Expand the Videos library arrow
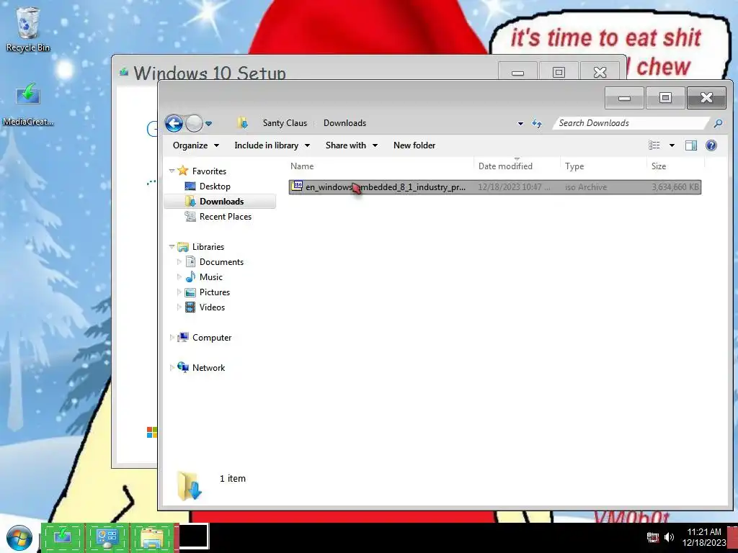The image size is (738, 553). [179, 307]
